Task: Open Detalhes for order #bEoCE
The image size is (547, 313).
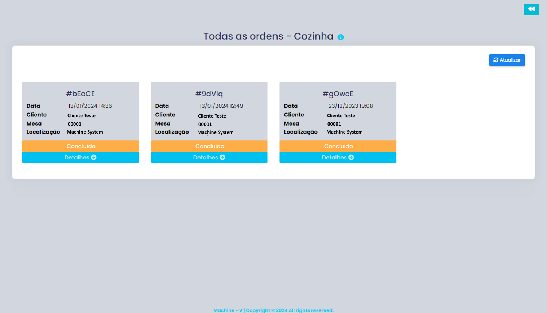Action: (80, 158)
